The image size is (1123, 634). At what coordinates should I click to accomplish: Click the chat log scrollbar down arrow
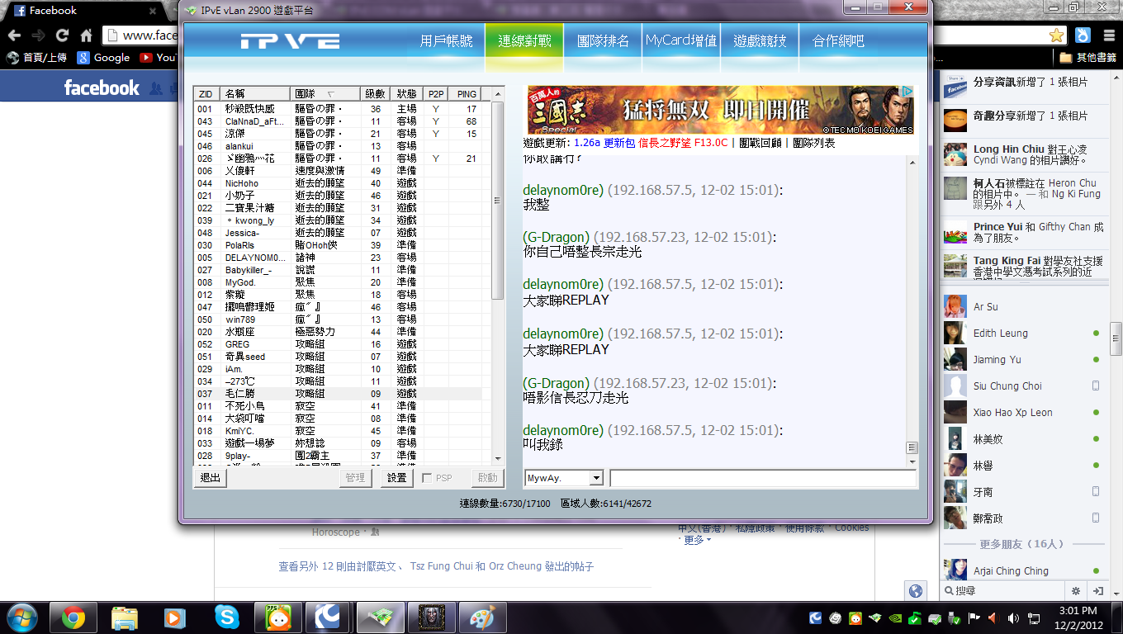point(912,461)
